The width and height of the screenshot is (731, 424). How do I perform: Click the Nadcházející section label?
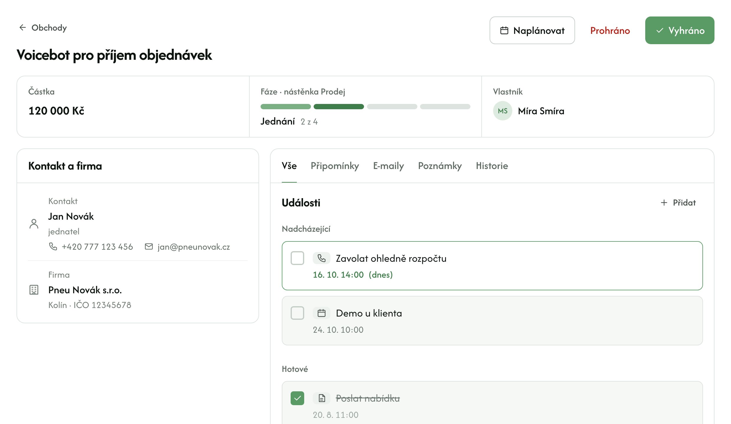306,229
